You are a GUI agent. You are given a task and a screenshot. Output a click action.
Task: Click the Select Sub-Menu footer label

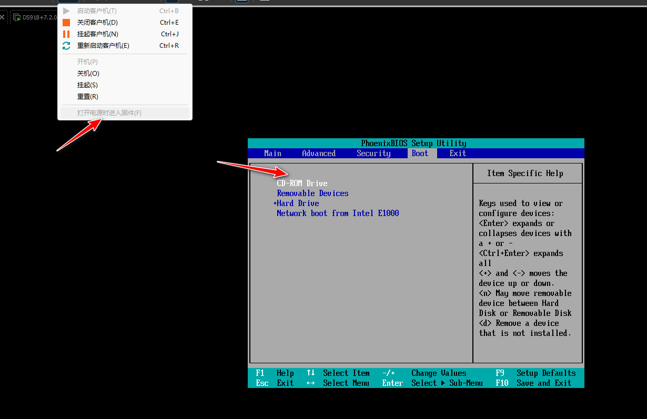(447, 383)
